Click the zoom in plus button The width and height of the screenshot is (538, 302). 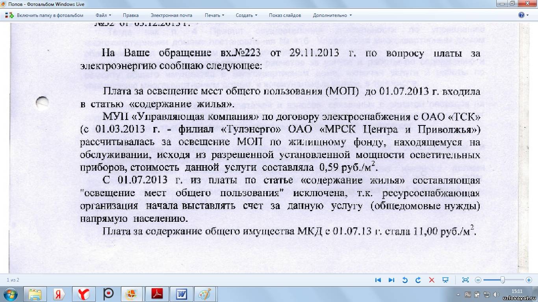pos(528,280)
